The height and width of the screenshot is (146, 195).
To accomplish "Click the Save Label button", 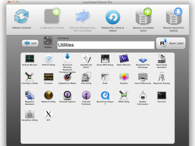I will click(x=171, y=43).
